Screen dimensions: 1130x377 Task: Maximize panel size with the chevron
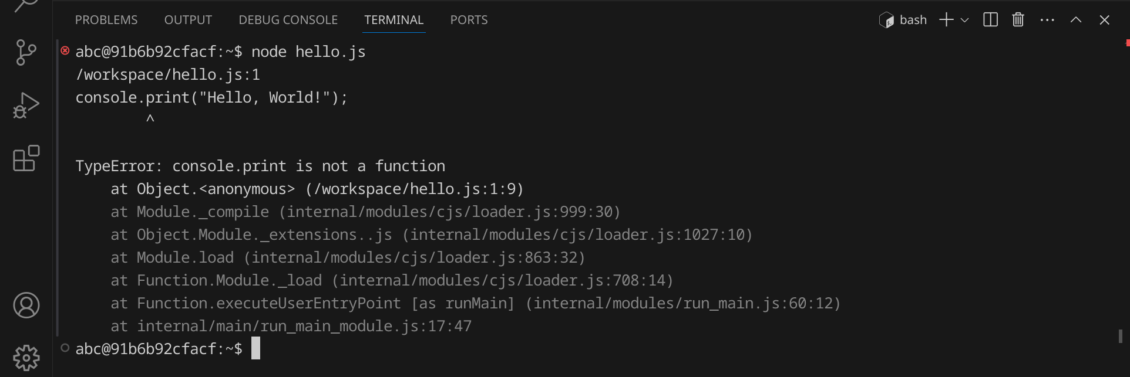pyautogui.click(x=1075, y=20)
